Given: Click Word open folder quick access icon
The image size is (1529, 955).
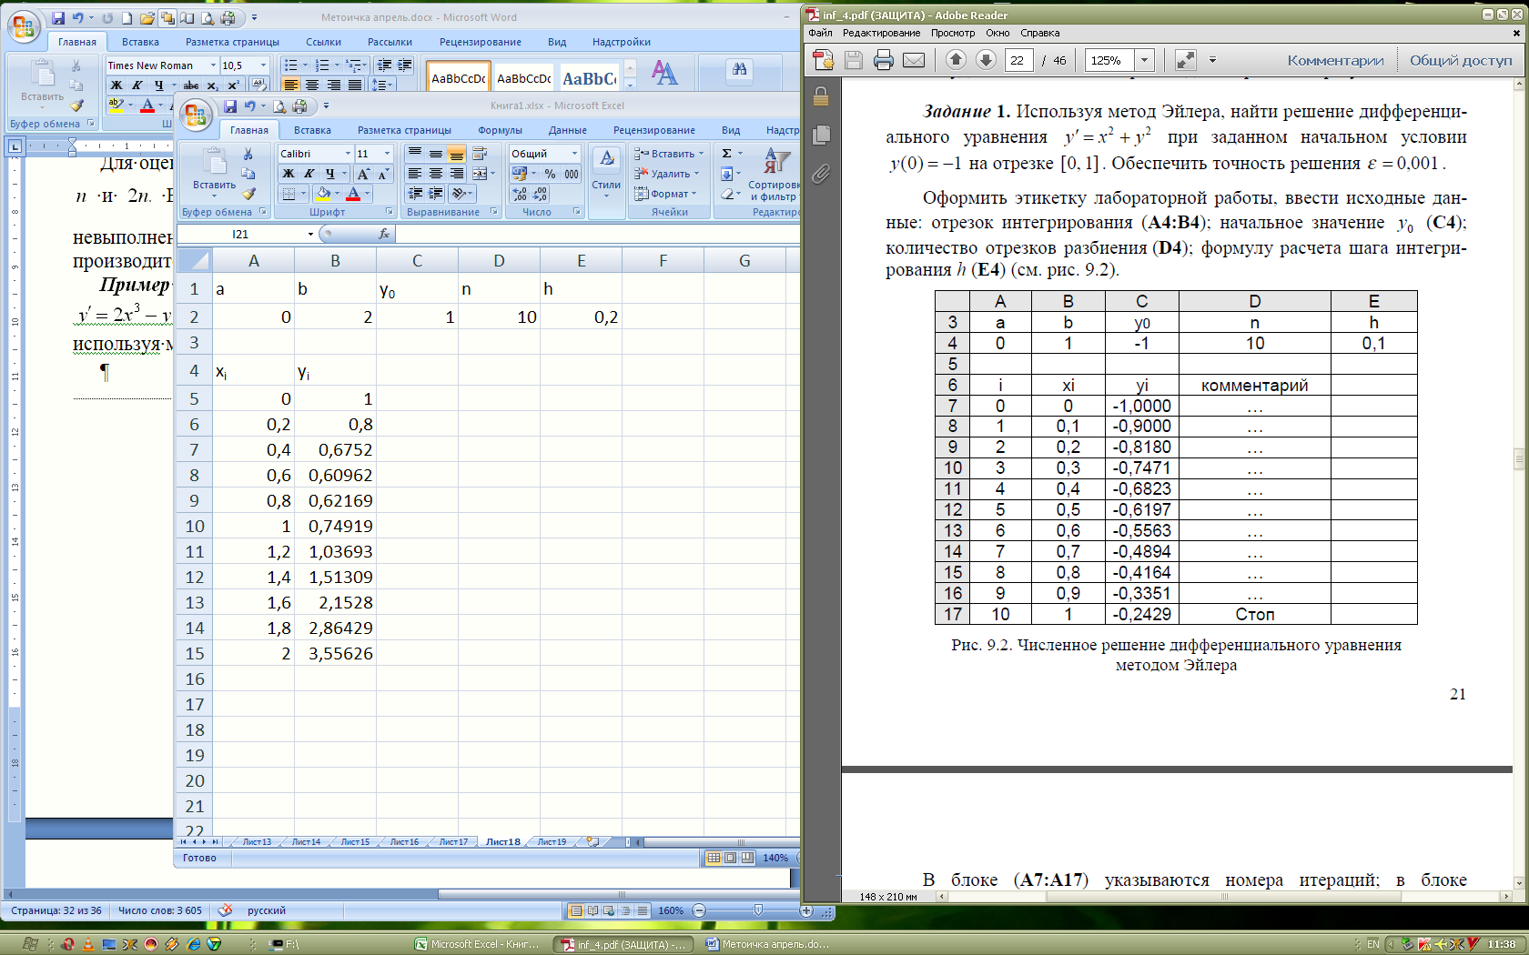Looking at the screenshot, I should coord(147,18).
